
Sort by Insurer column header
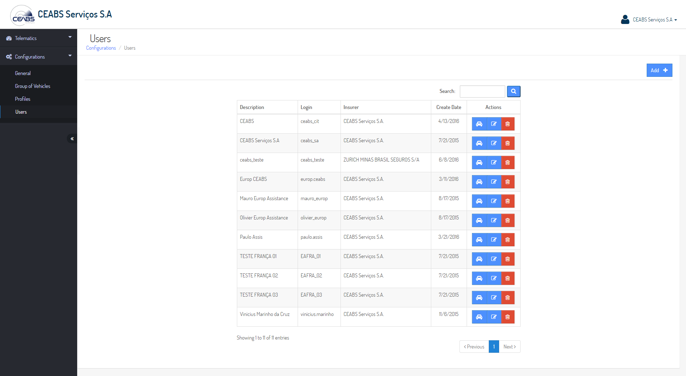click(386, 107)
